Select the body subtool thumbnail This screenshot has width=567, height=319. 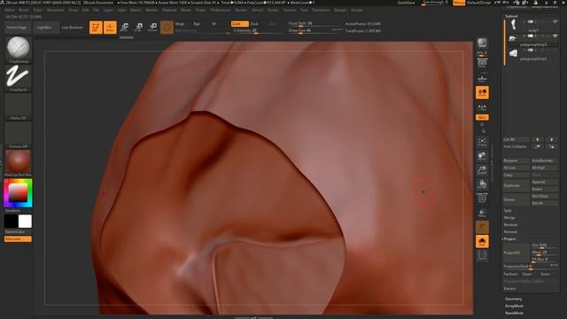click(514, 25)
